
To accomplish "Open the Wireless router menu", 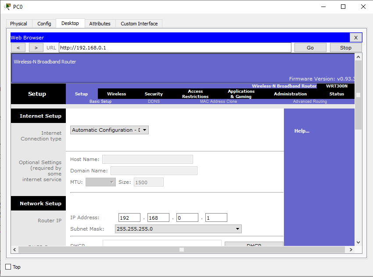I will pos(117,94).
